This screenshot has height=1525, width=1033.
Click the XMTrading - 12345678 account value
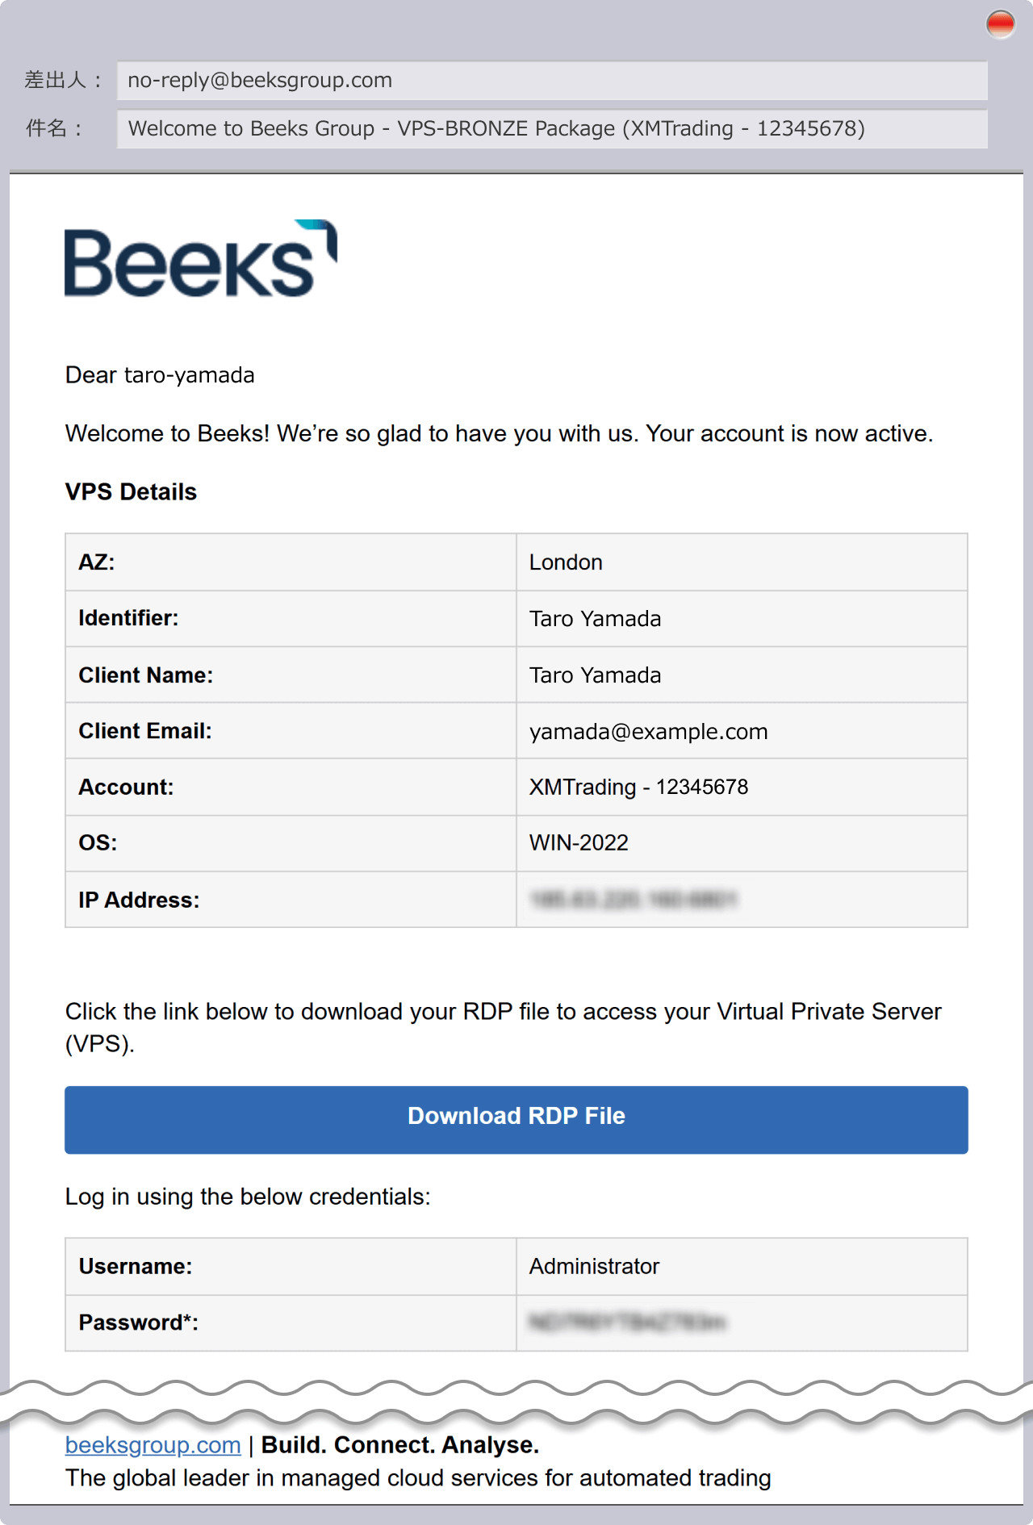(x=638, y=788)
